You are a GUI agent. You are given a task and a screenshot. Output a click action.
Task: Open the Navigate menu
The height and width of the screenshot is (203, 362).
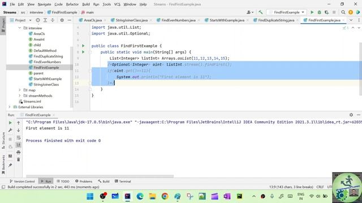pos(44,5)
